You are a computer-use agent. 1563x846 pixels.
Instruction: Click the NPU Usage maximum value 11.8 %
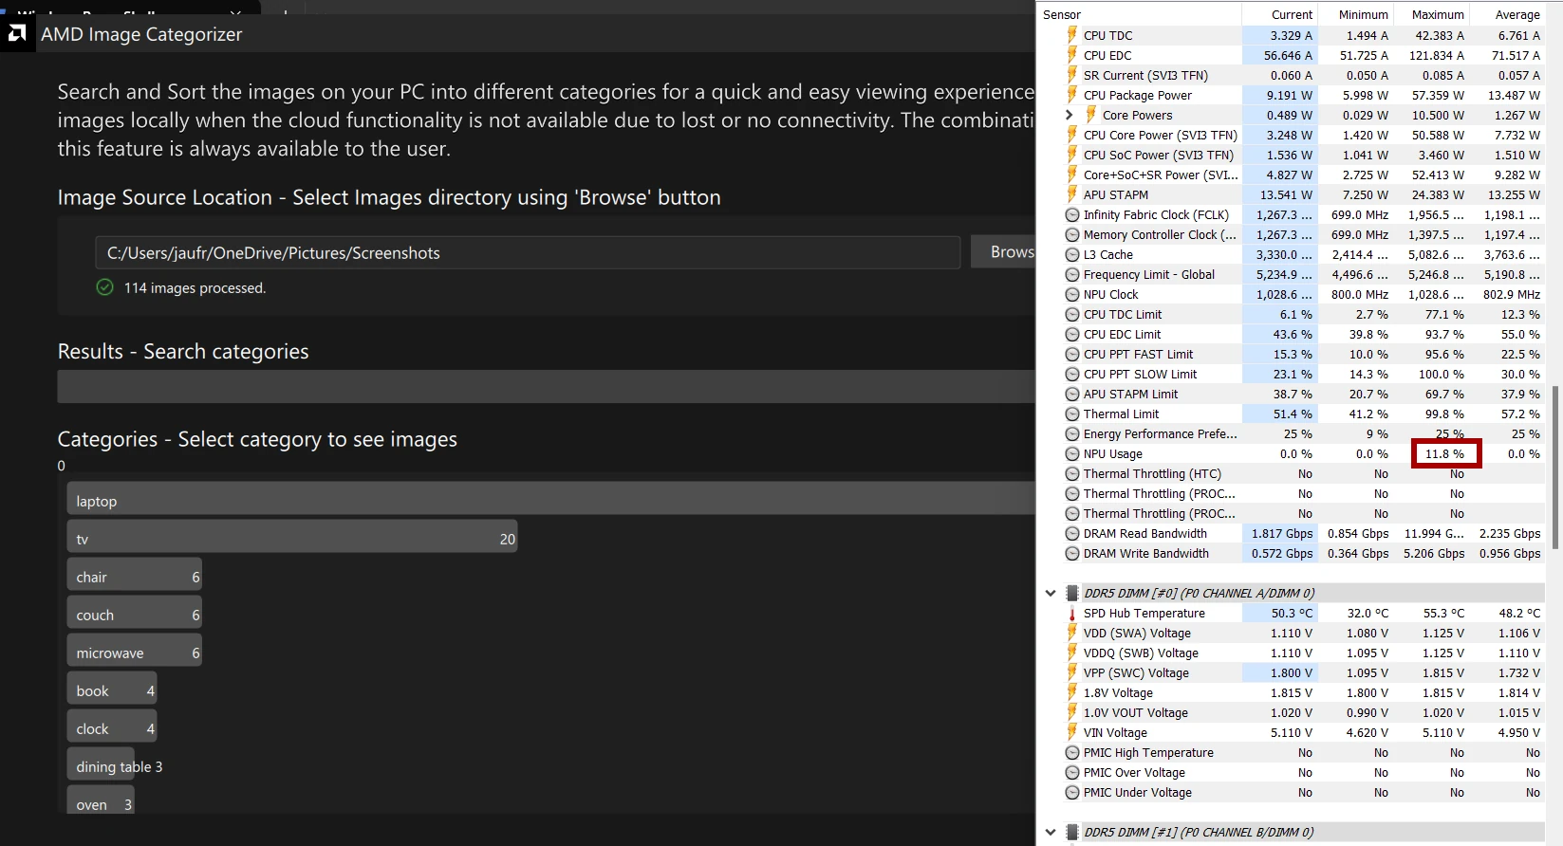tap(1444, 454)
